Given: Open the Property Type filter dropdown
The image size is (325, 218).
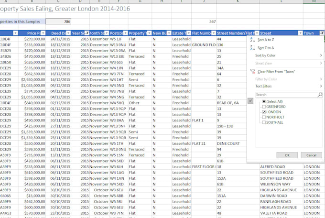Looking at the screenshot, I should (x=149, y=33).
